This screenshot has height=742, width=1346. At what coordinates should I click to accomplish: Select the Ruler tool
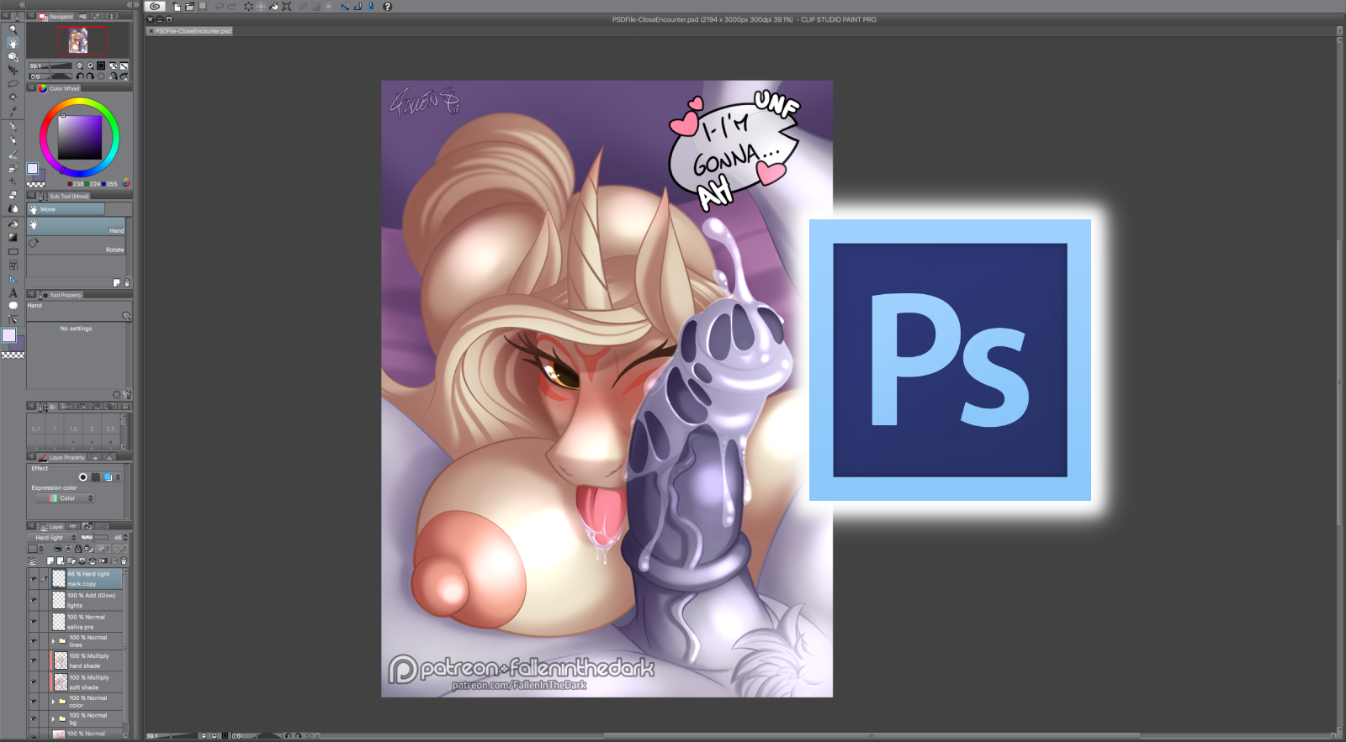pyautogui.click(x=13, y=279)
